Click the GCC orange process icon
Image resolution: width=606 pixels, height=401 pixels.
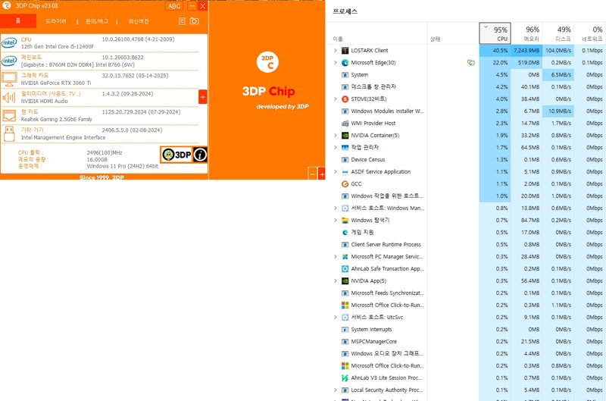(345, 183)
